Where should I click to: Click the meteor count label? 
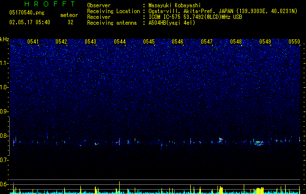(x=69, y=15)
